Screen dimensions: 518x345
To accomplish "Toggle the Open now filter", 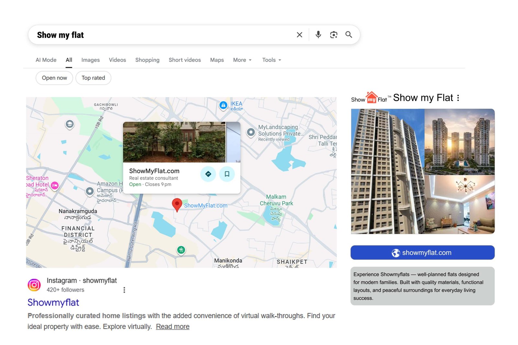I will pos(54,78).
